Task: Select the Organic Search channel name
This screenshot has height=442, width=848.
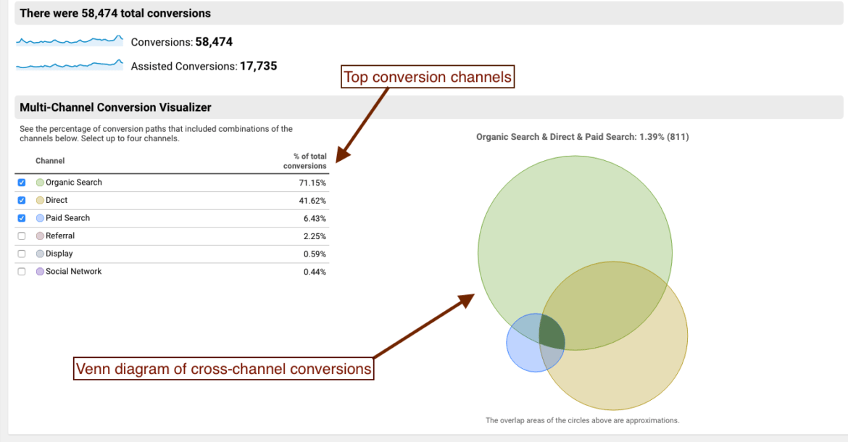Action: 73,183
